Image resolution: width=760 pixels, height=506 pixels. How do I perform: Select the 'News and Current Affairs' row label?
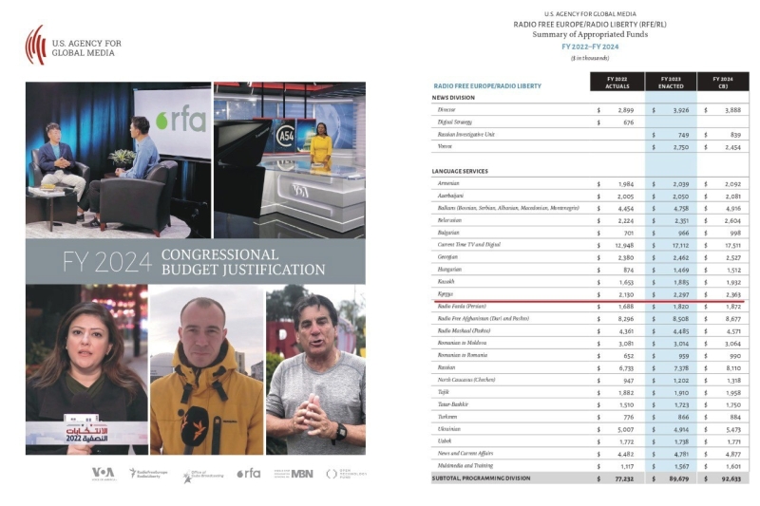coord(465,453)
